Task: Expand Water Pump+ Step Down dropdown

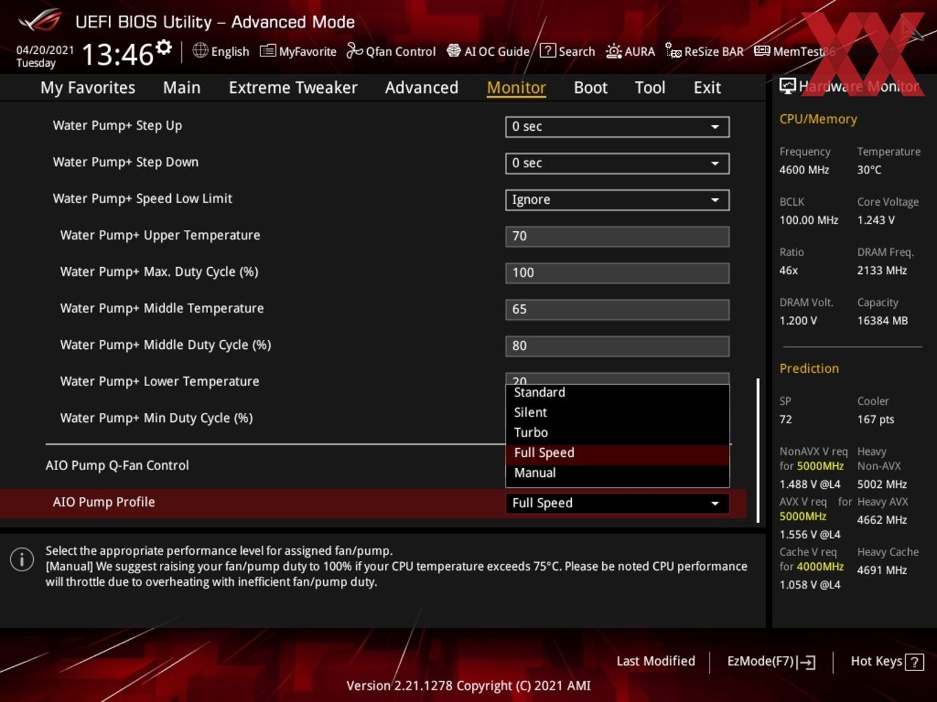Action: pos(617,163)
